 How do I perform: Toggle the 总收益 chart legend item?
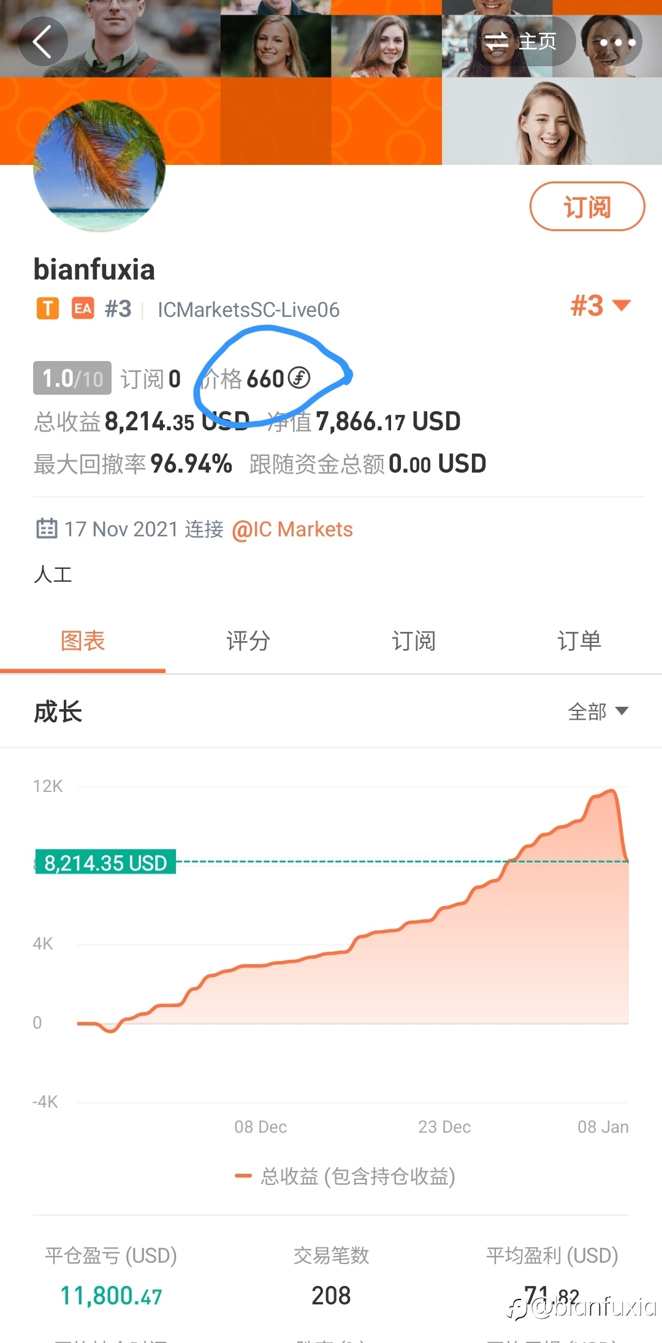coord(345,1176)
